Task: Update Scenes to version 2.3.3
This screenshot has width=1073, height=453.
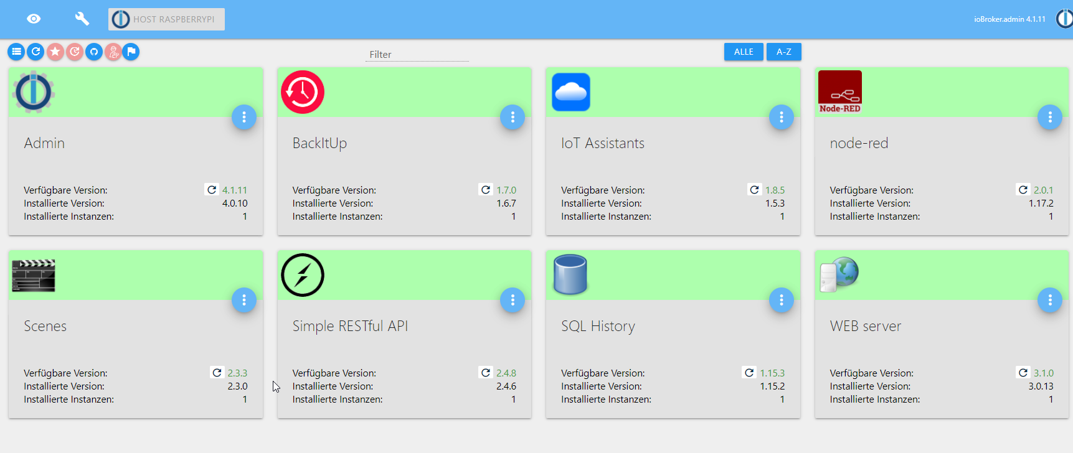Action: click(x=217, y=373)
